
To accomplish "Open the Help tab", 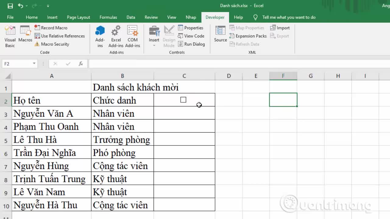I will pos(238,17).
